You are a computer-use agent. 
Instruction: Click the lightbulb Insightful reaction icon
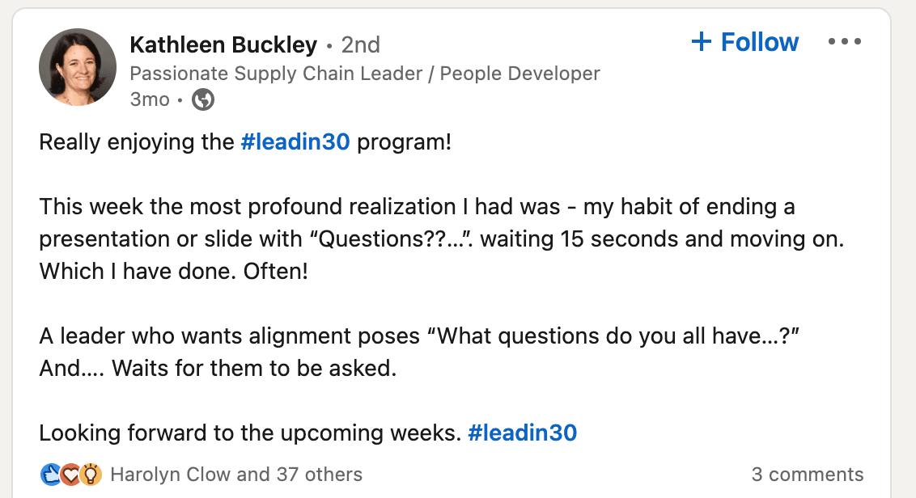click(91, 475)
